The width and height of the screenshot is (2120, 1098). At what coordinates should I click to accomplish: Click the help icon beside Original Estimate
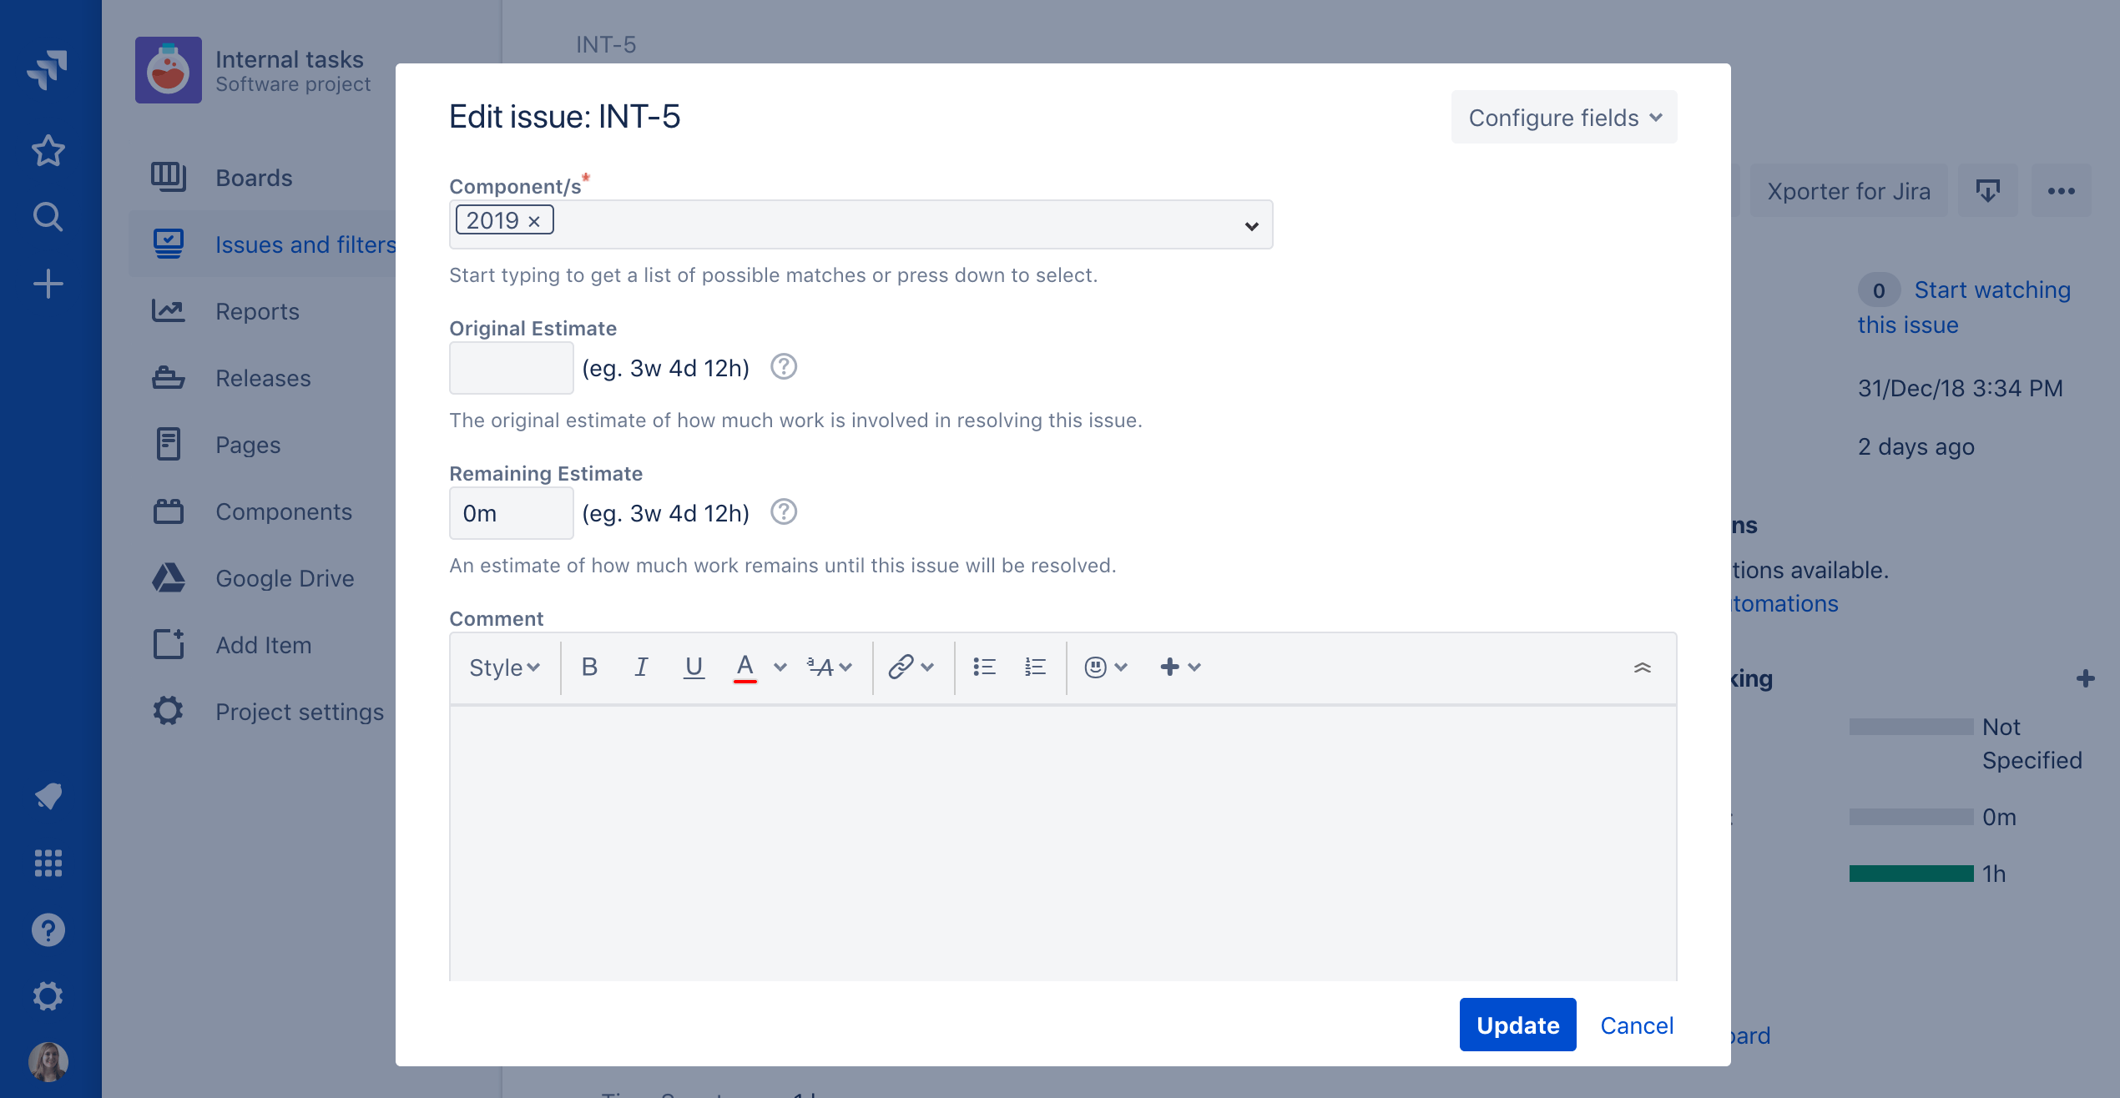pyautogui.click(x=783, y=367)
